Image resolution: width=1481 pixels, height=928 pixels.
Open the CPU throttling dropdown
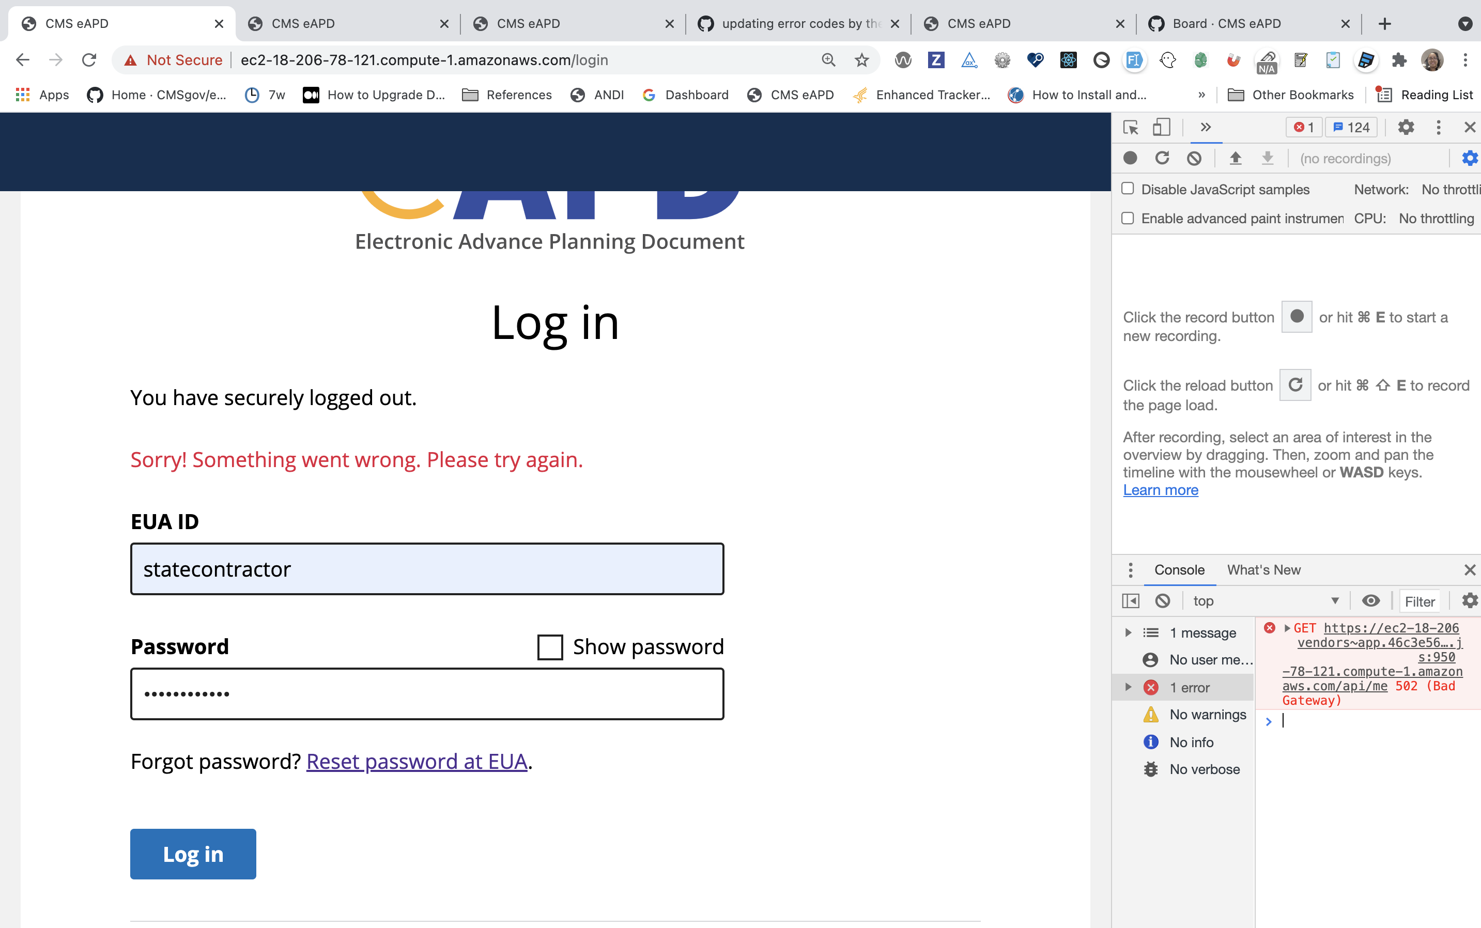tap(1436, 219)
